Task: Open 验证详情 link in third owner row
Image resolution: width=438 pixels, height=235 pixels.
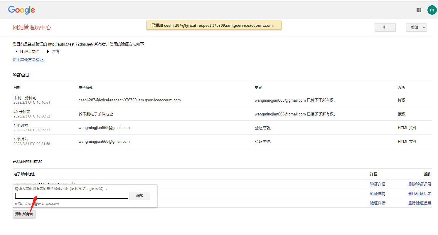Action: tap(378, 203)
